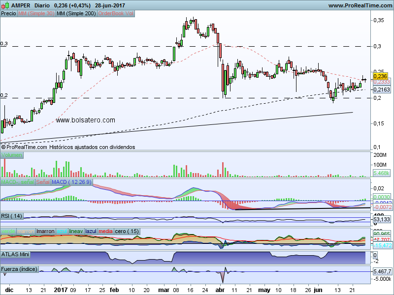
Task: Click the green 5.468k volume value tag
Action: click(382, 174)
